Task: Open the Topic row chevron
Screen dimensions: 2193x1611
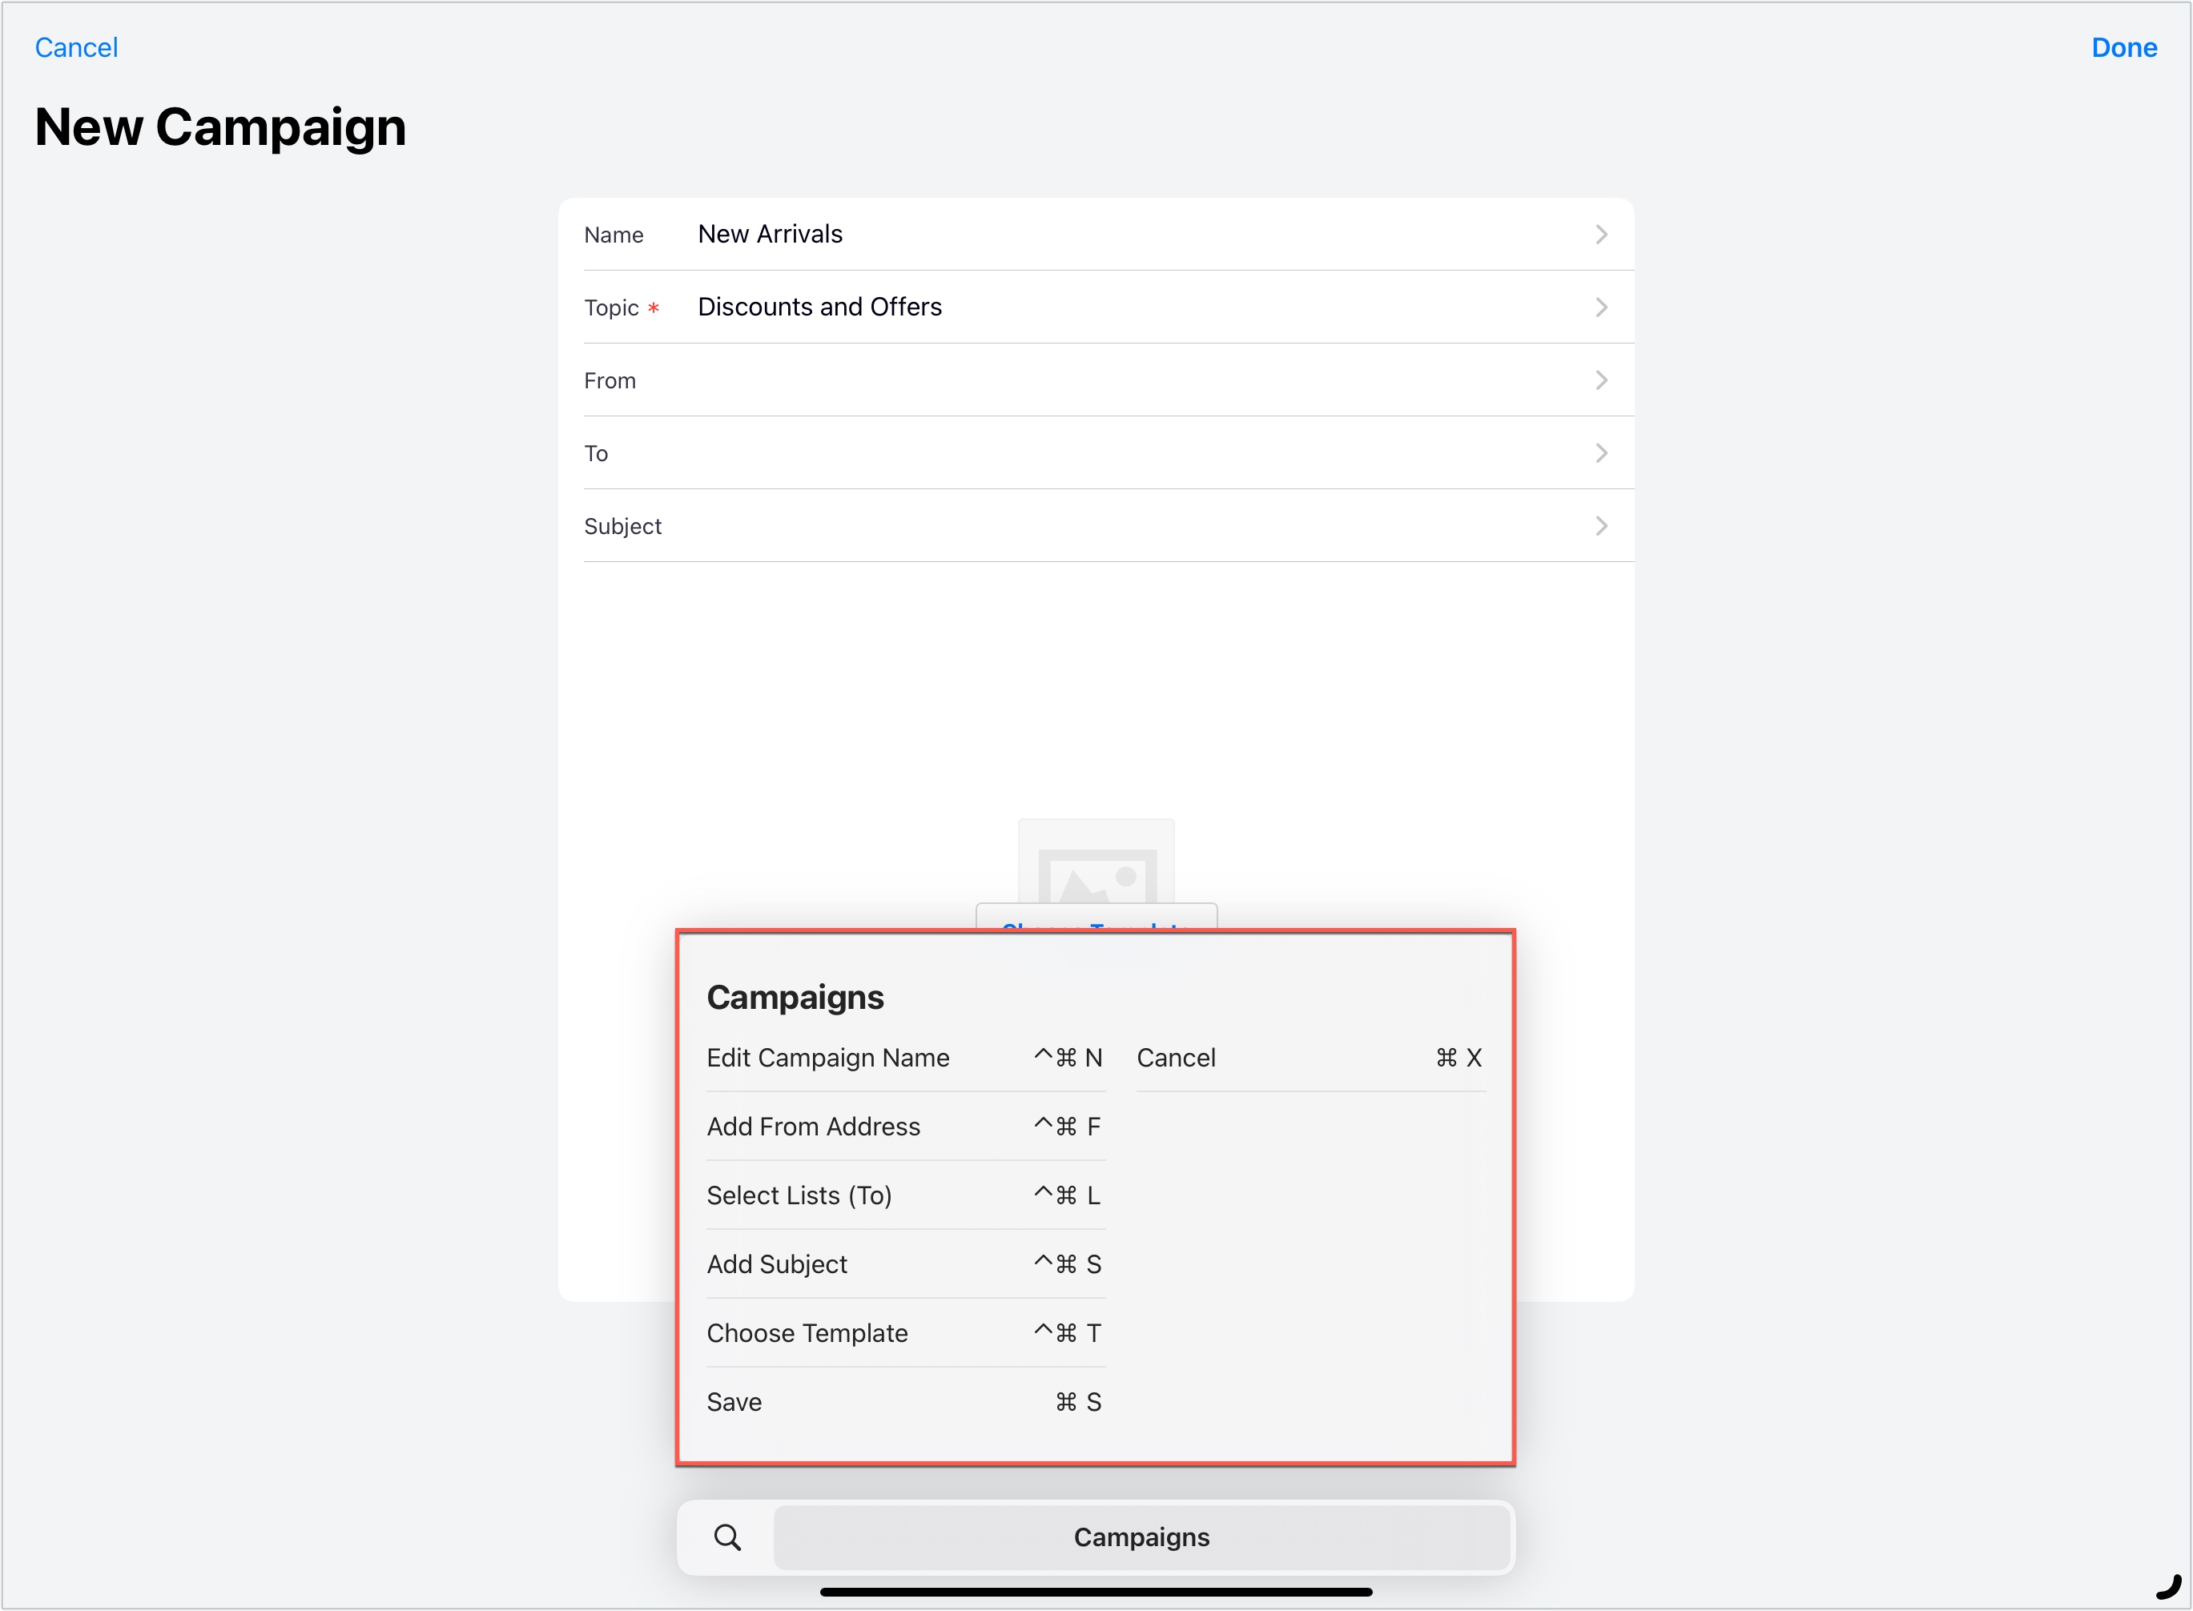Action: pos(1601,307)
